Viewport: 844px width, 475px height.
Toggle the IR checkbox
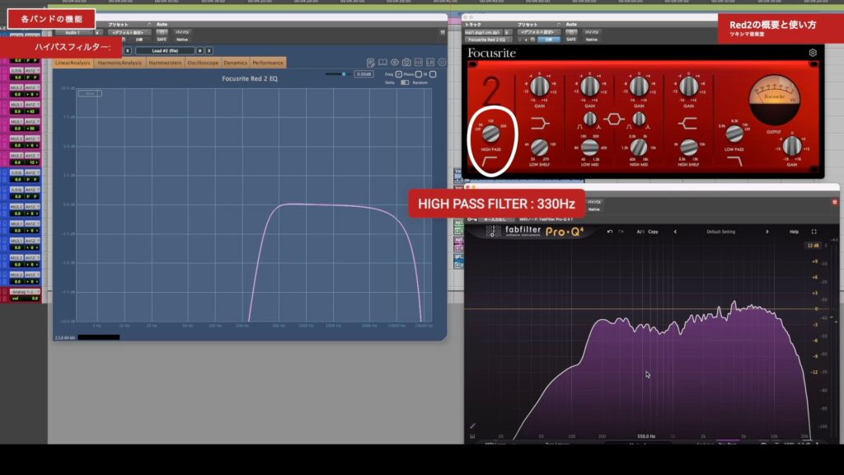point(433,74)
